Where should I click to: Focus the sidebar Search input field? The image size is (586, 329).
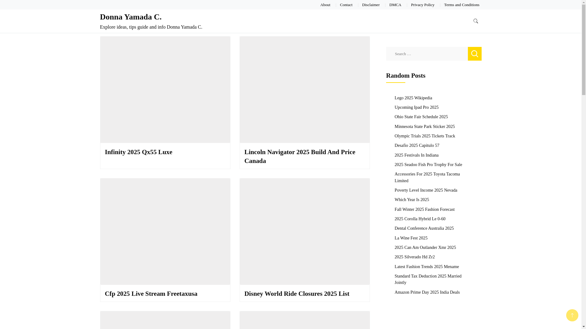tap(427, 54)
